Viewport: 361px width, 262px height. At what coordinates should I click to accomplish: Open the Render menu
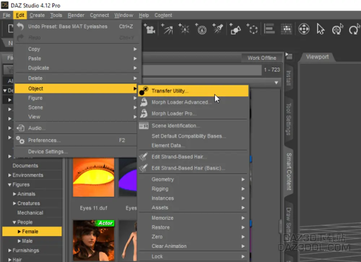[x=76, y=15]
